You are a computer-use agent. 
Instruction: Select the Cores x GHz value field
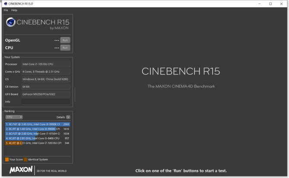coord(46,72)
